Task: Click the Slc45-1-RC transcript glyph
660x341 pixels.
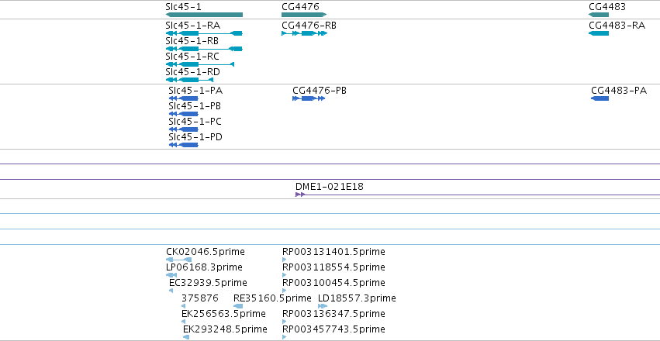Action: pos(200,64)
